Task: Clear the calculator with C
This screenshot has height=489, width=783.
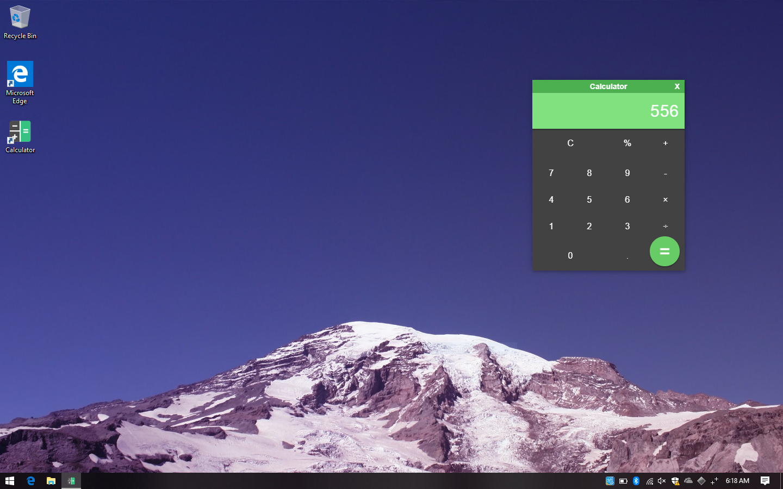Action: [570, 143]
